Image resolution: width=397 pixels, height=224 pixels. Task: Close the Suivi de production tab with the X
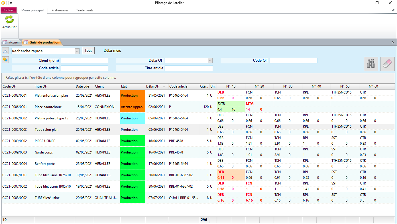coord(393,42)
